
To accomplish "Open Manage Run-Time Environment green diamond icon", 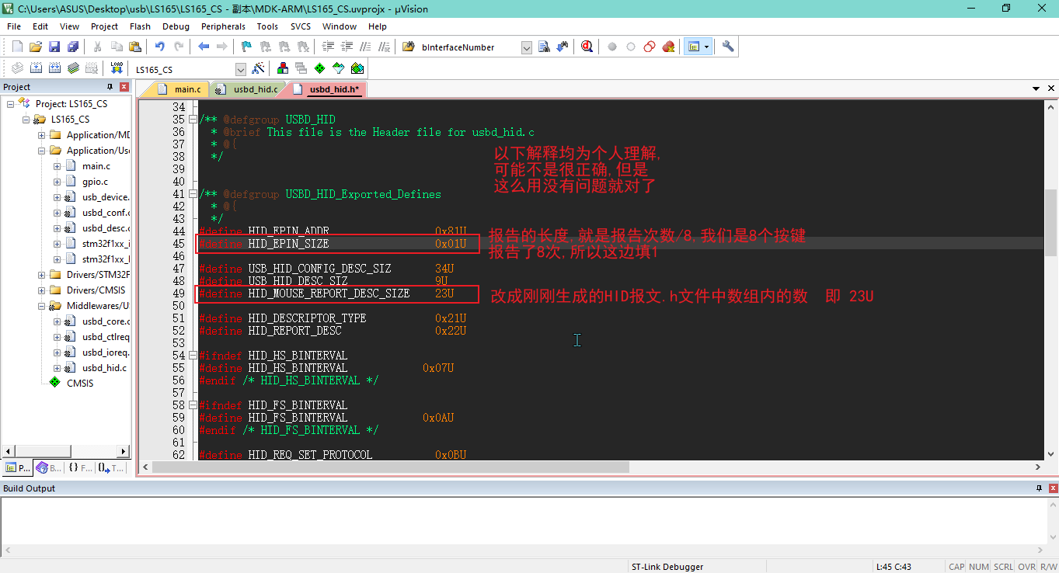I will 320,68.
